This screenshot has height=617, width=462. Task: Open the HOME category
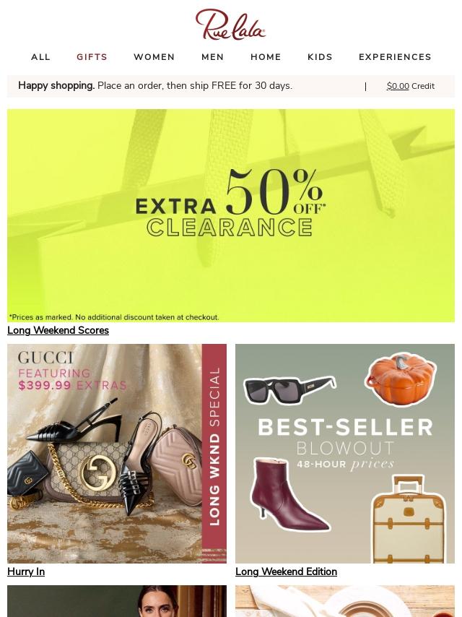pos(266,57)
